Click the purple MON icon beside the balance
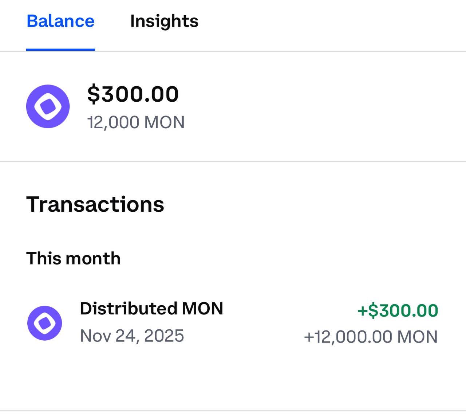The height and width of the screenshot is (415, 466). coord(48,106)
